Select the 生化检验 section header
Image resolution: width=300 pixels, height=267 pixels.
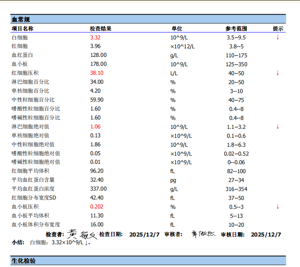pos(24,260)
